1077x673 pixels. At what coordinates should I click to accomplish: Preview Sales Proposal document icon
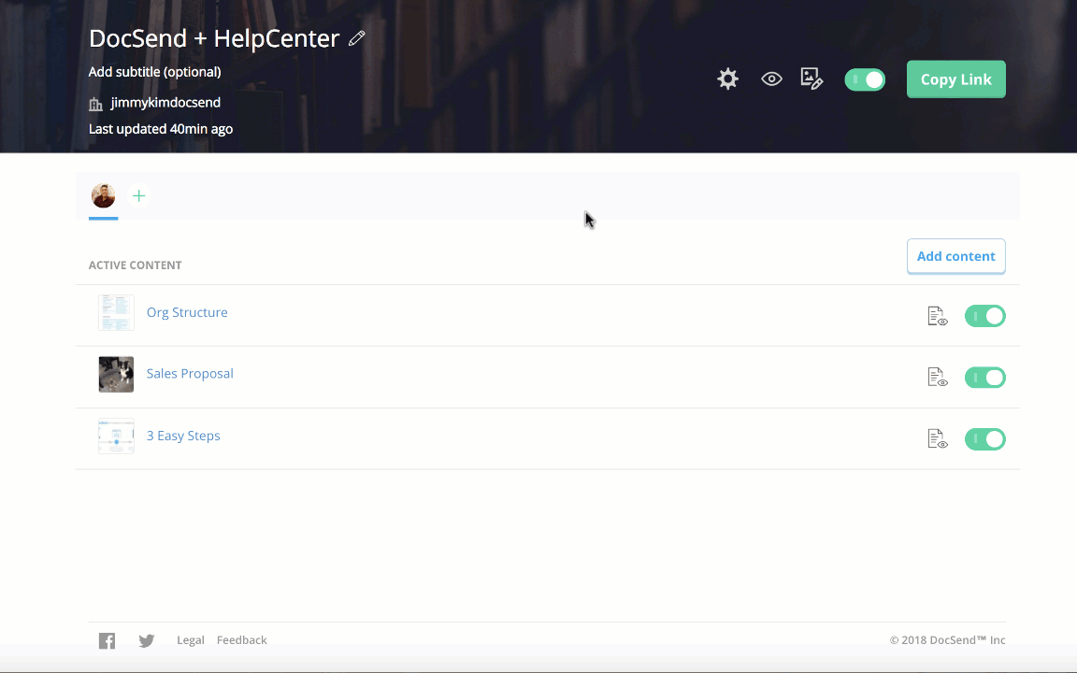(938, 377)
